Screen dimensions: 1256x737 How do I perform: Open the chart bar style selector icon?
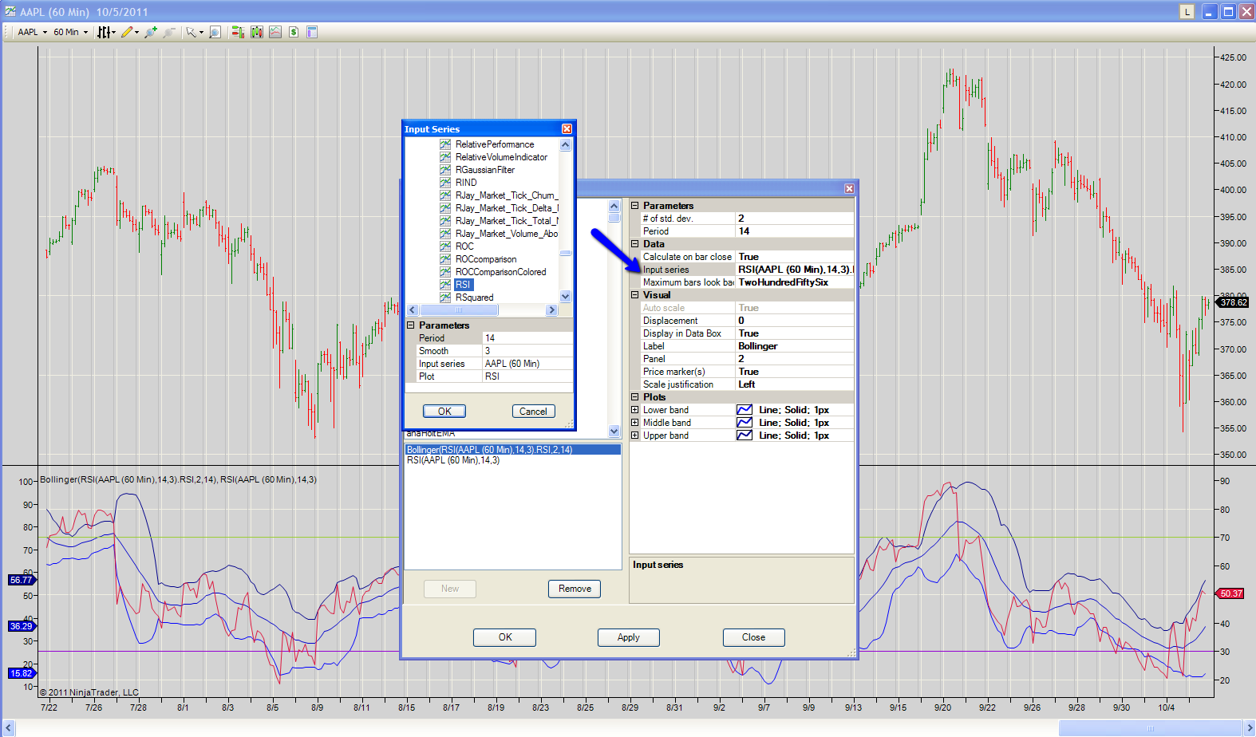click(x=106, y=32)
